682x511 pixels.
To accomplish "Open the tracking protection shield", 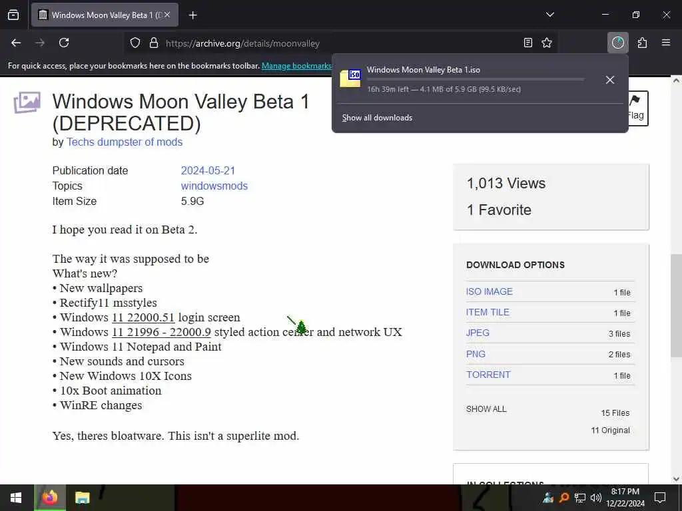I will pos(135,43).
